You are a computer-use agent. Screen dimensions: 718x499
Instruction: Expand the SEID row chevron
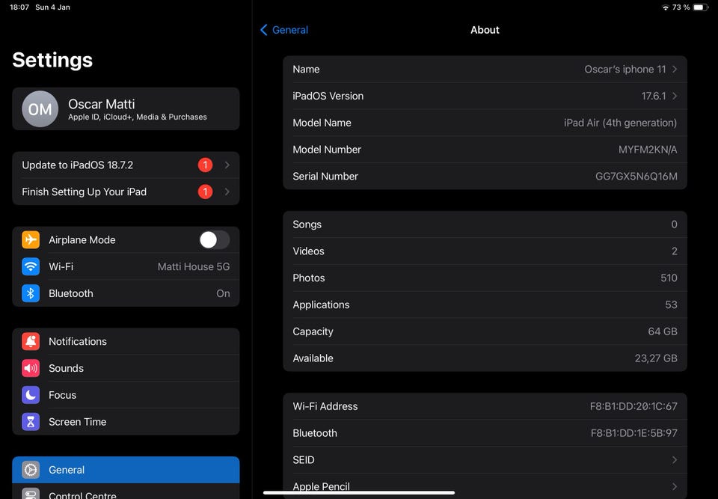[x=675, y=459]
